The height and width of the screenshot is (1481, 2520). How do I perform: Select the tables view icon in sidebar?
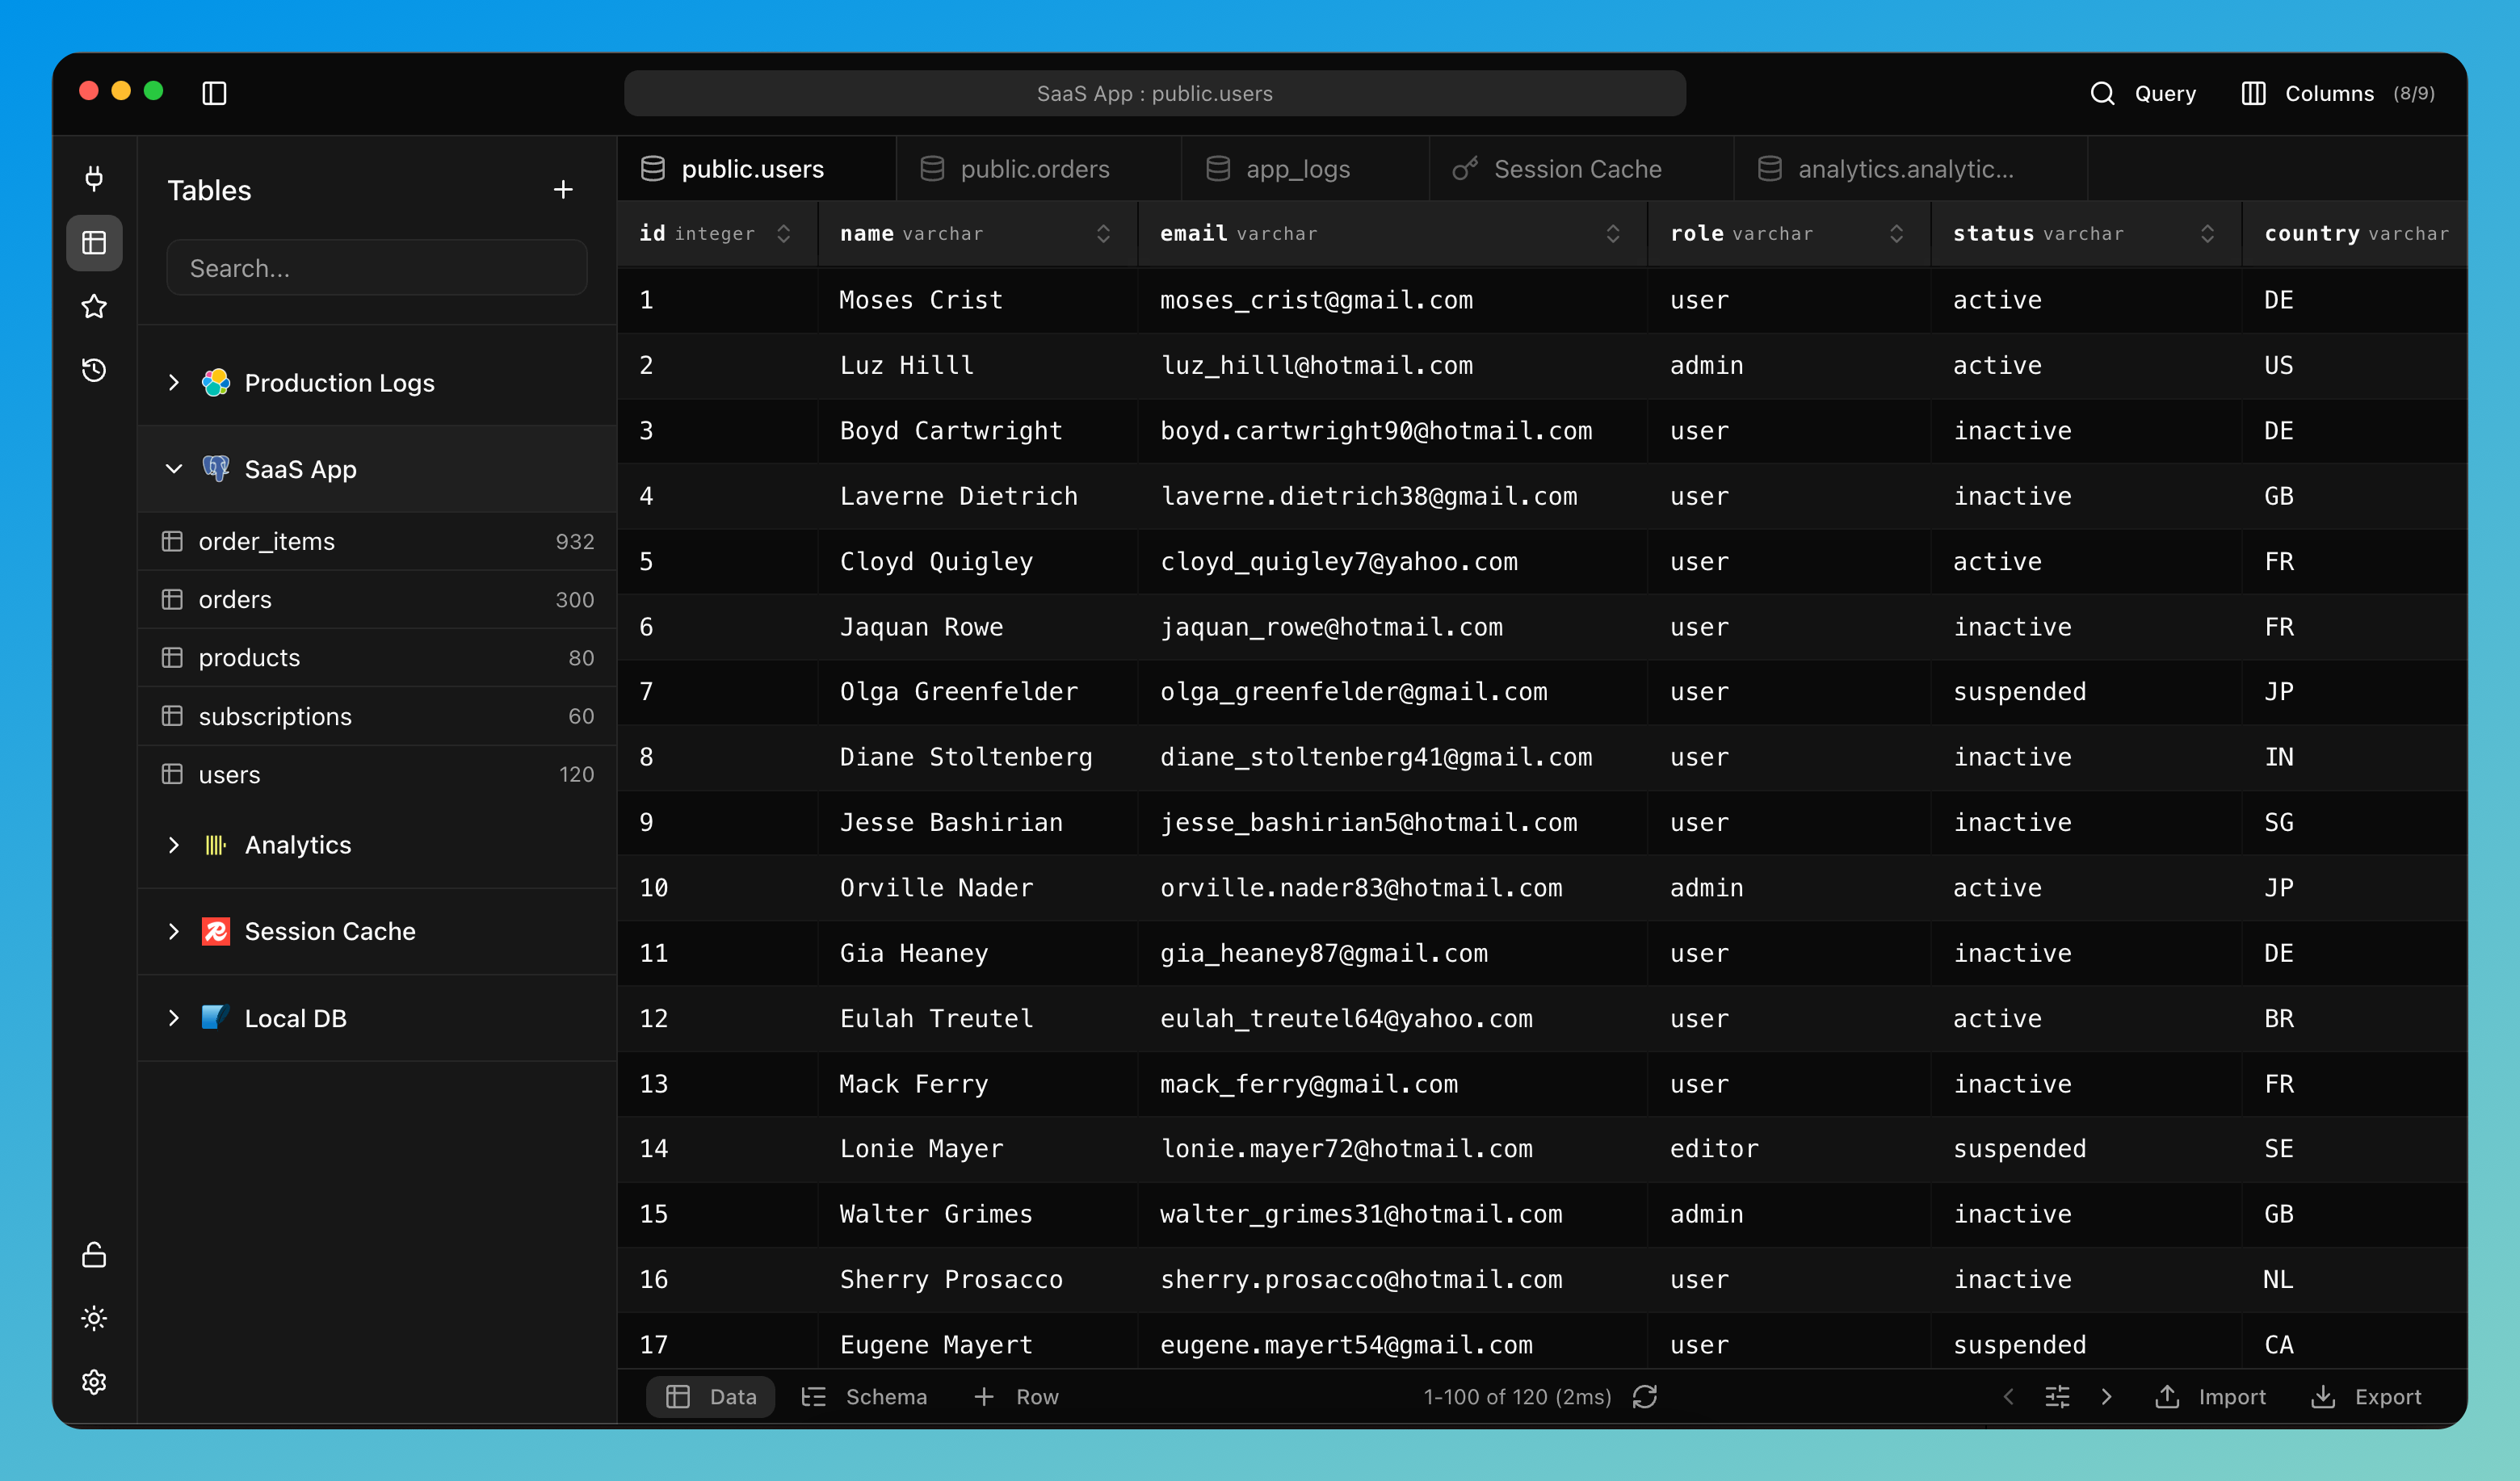[94, 243]
